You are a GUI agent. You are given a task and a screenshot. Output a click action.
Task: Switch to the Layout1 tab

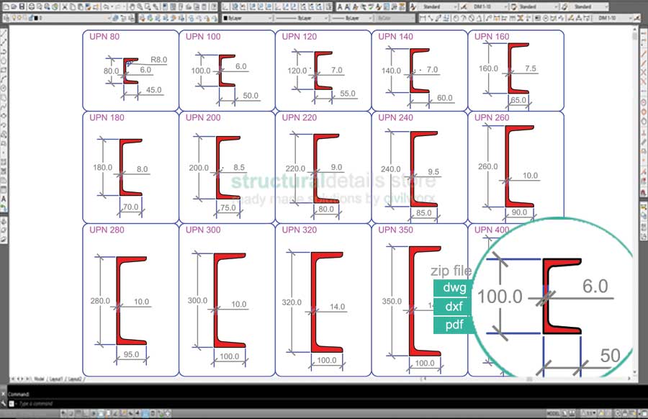(x=55, y=379)
